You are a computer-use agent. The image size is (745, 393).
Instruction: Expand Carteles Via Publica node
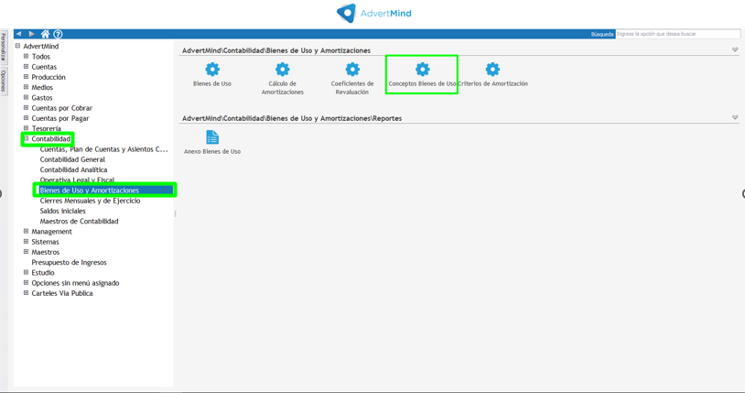[27, 293]
